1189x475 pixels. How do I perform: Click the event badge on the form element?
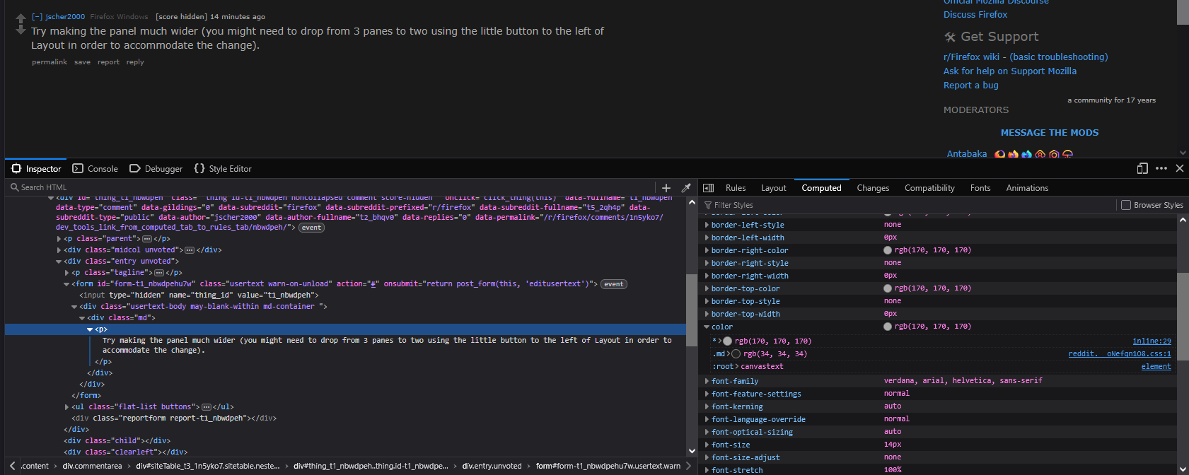tap(614, 284)
